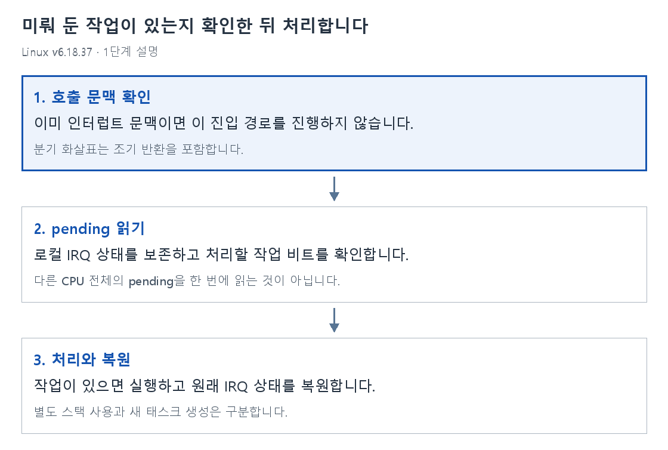
Task: Click the sentence starting '작업이 있으면 실행하고'
Action: coord(205,386)
